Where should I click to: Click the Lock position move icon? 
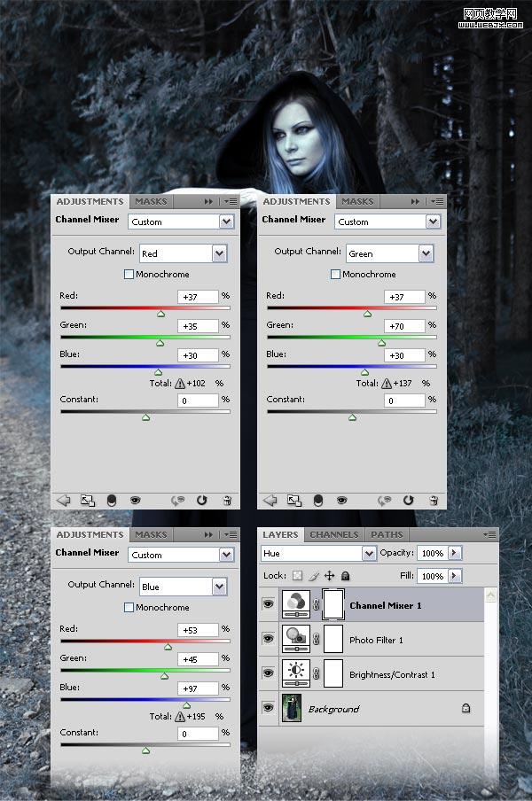(330, 576)
